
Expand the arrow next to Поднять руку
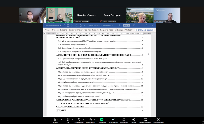coord(94,119)
